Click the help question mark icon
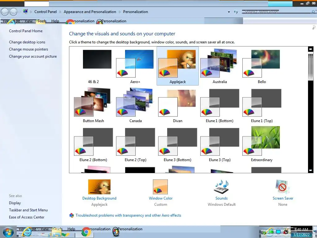This screenshot has height=238, width=317. (x=314, y=28)
